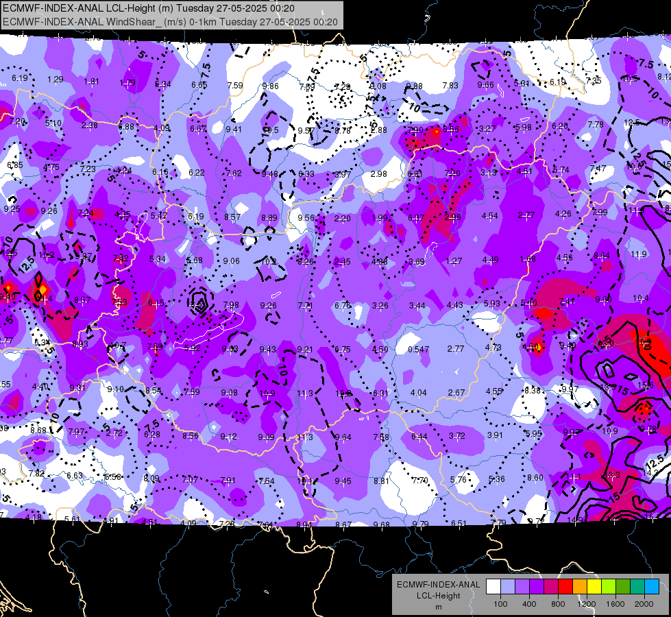Click the wind shear value 5.93

(491, 304)
